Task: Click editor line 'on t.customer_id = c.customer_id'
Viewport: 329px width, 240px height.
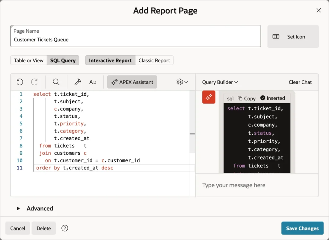Action: click(x=92, y=160)
